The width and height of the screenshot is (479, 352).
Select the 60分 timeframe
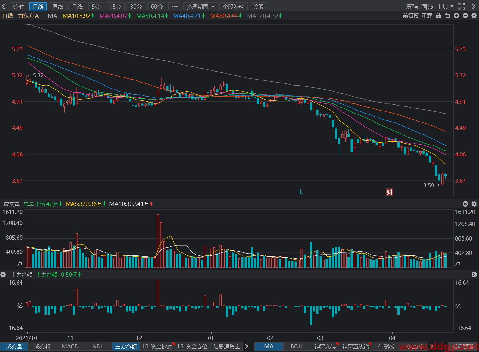click(157, 7)
